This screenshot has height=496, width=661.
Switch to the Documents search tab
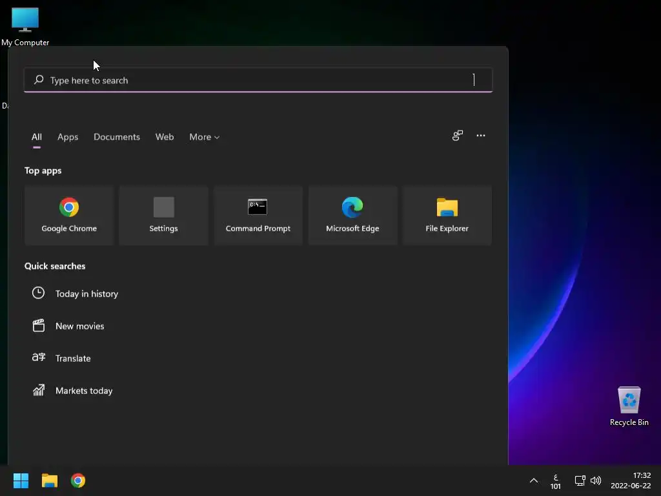(117, 137)
